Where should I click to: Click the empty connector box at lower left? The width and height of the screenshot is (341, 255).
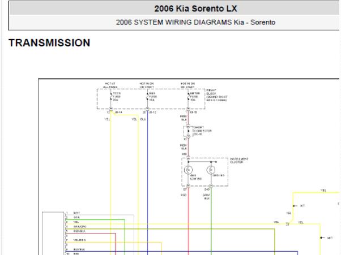(x=53, y=234)
